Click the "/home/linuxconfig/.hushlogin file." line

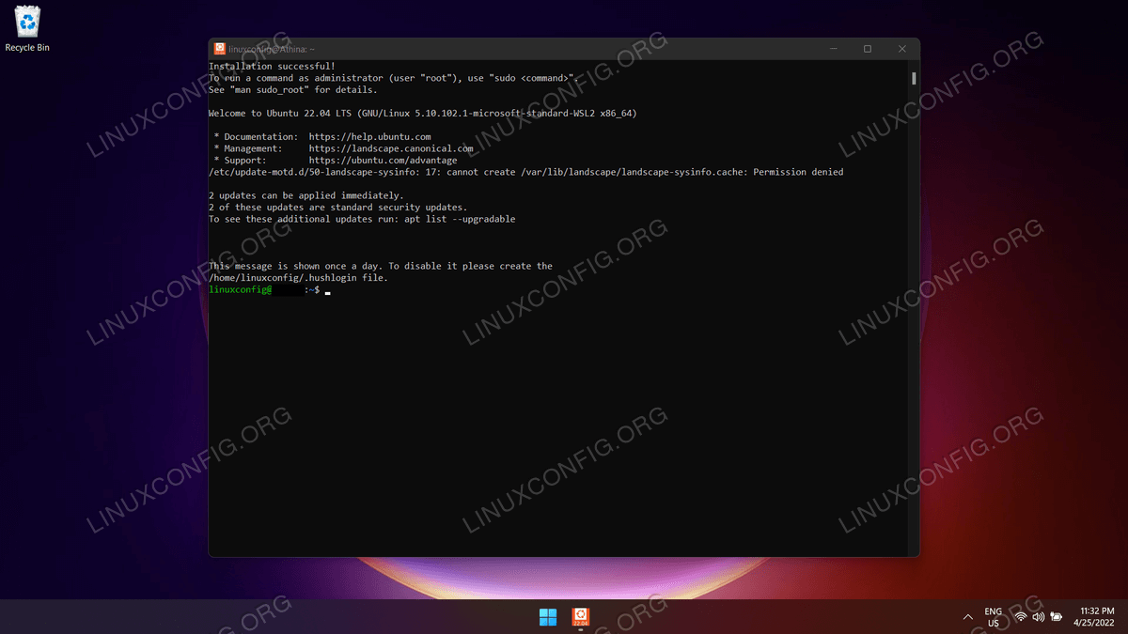tap(298, 278)
